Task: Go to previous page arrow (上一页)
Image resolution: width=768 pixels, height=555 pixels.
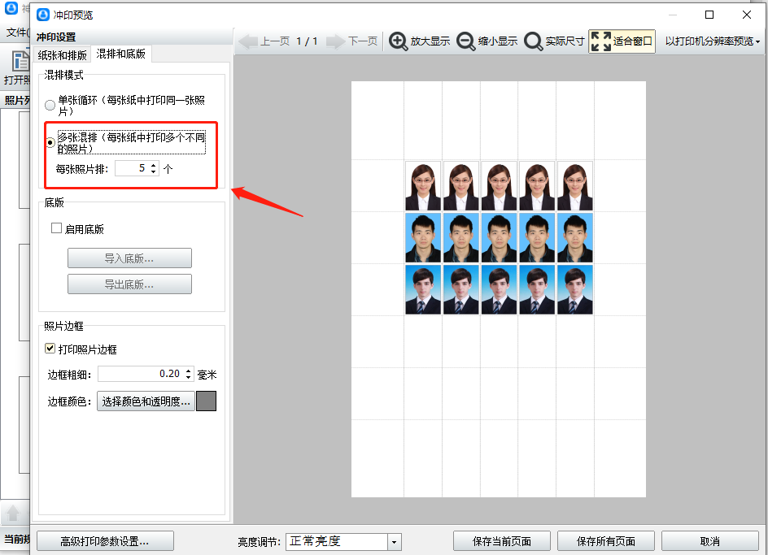Action: (x=248, y=41)
